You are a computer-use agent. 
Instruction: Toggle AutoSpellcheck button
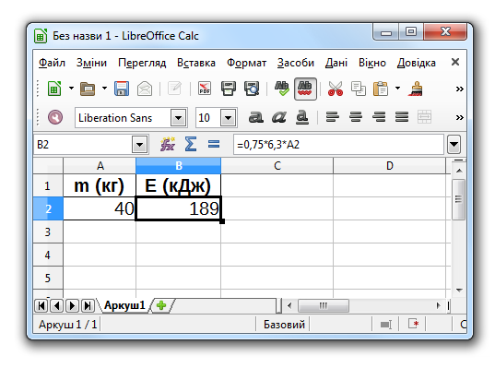[x=305, y=89]
